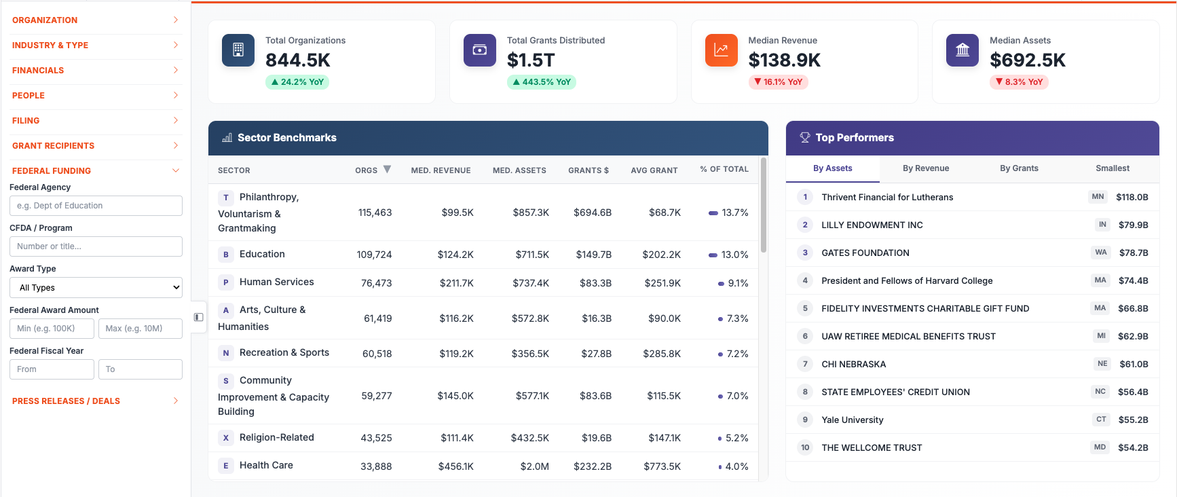
Task: Switch to the By Revenue tab
Action: pyautogui.click(x=925, y=168)
